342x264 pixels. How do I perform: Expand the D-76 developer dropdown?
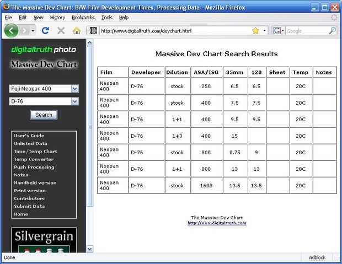click(x=75, y=101)
